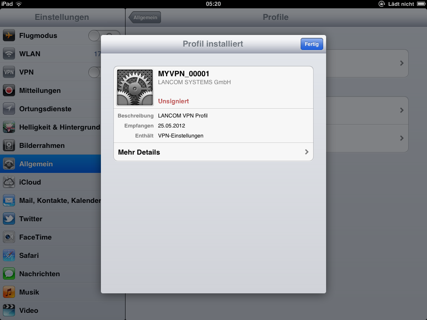Open Mitteilungen via its red icon
The image size is (427, 320).
pyautogui.click(x=9, y=90)
